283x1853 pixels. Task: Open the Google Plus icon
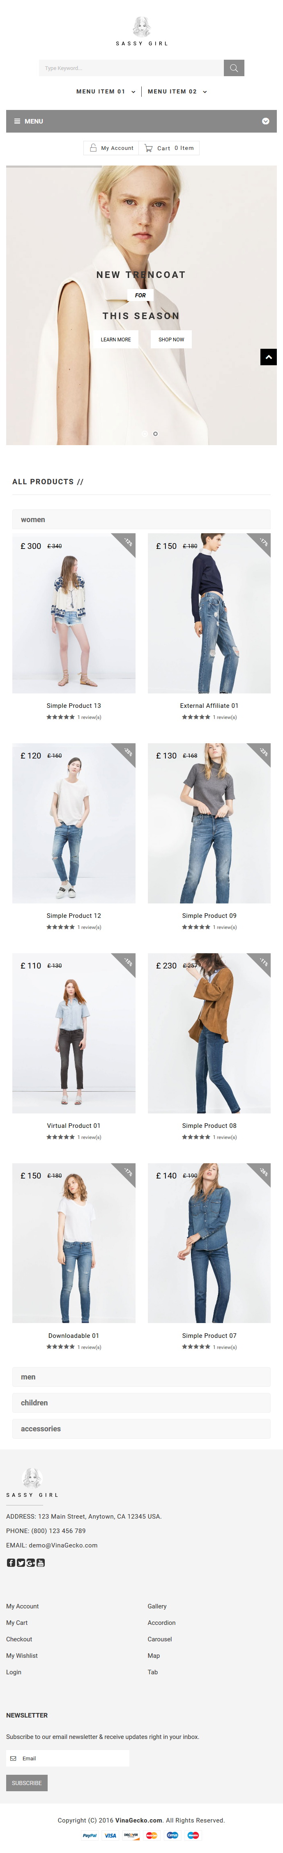pos(31,1562)
